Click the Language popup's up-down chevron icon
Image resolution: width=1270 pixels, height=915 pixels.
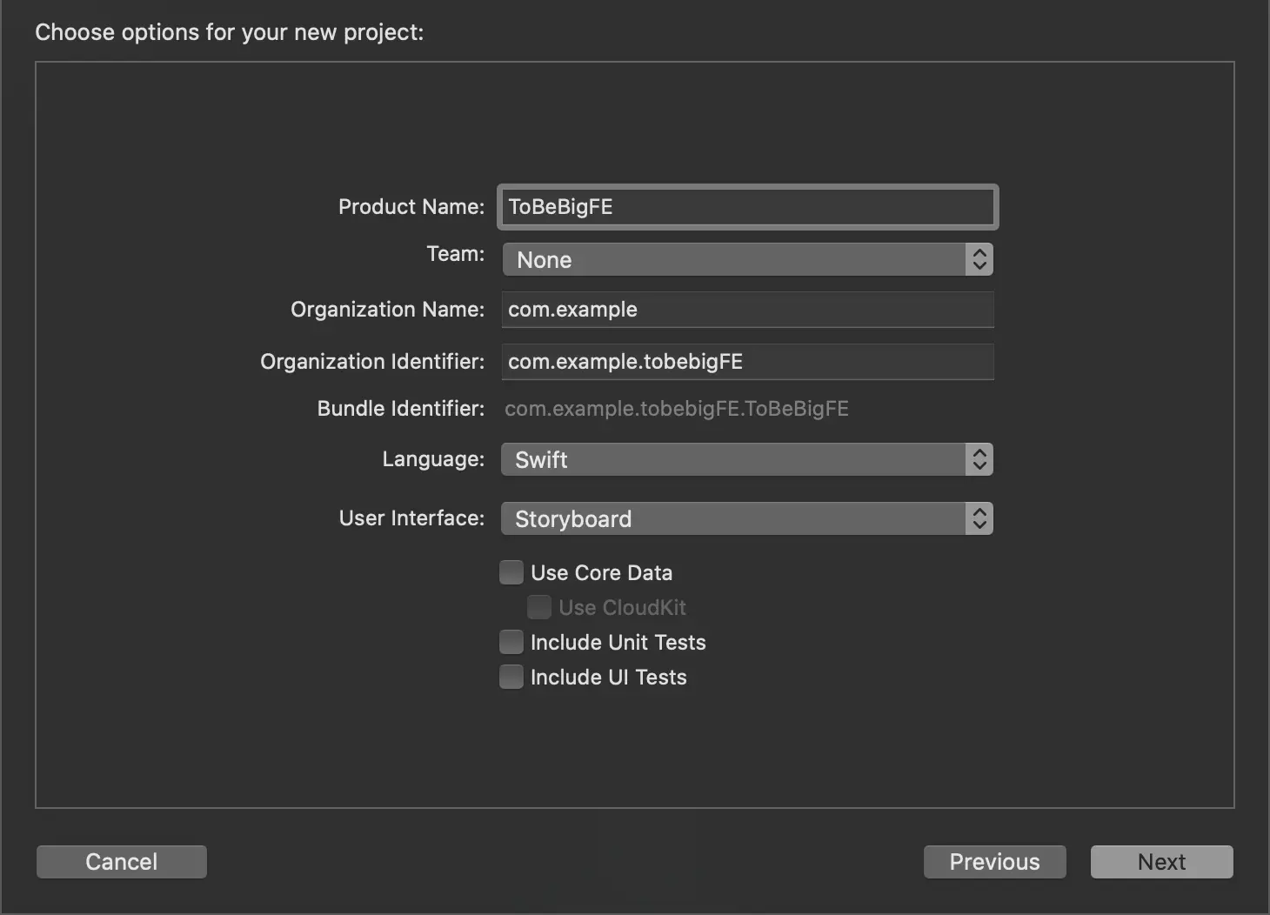tap(979, 459)
